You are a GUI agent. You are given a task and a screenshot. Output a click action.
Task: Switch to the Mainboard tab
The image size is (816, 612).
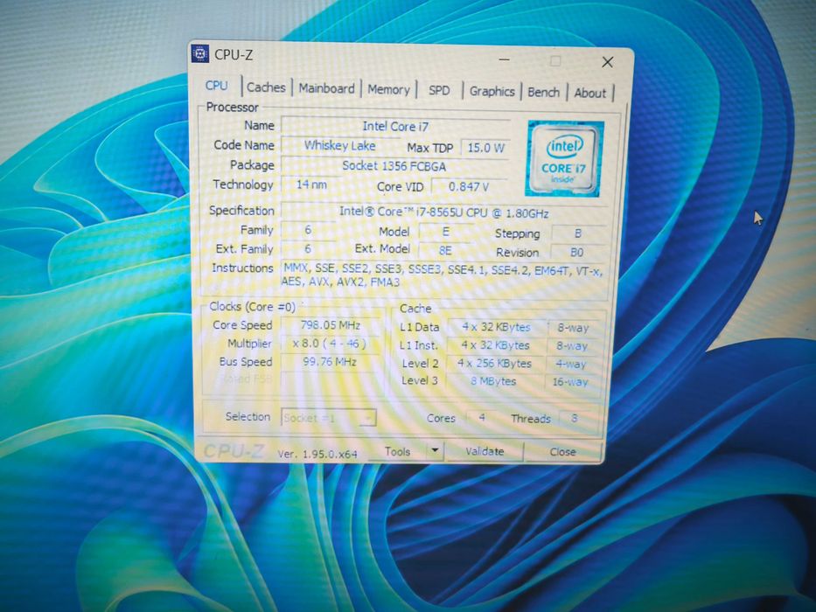[x=326, y=88]
